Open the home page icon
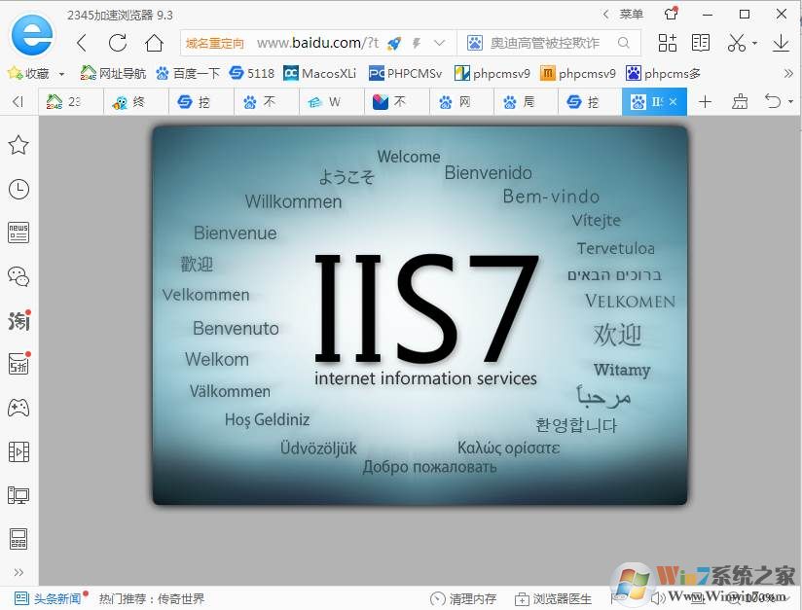The width and height of the screenshot is (802, 610). 154,43
